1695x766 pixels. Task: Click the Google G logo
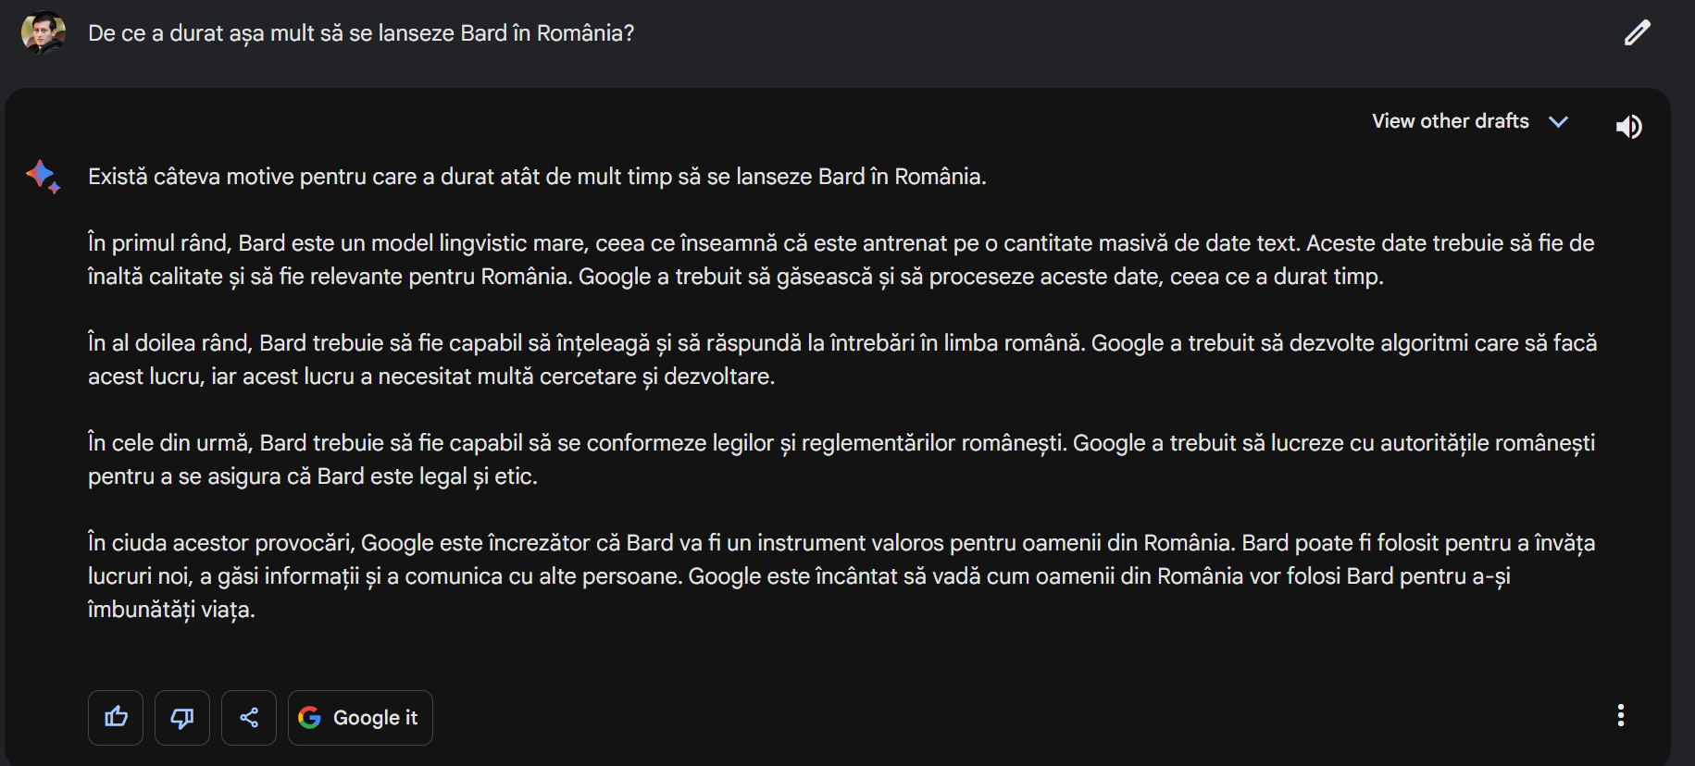coord(310,717)
